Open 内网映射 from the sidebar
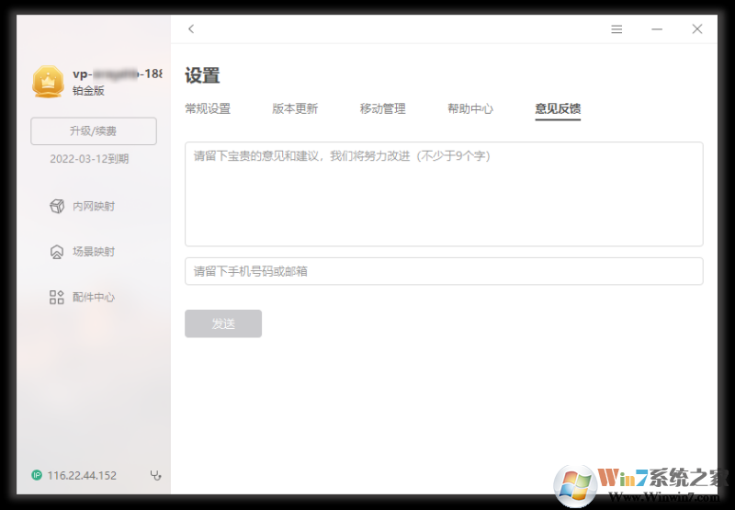This screenshot has height=510, width=735. 83,207
